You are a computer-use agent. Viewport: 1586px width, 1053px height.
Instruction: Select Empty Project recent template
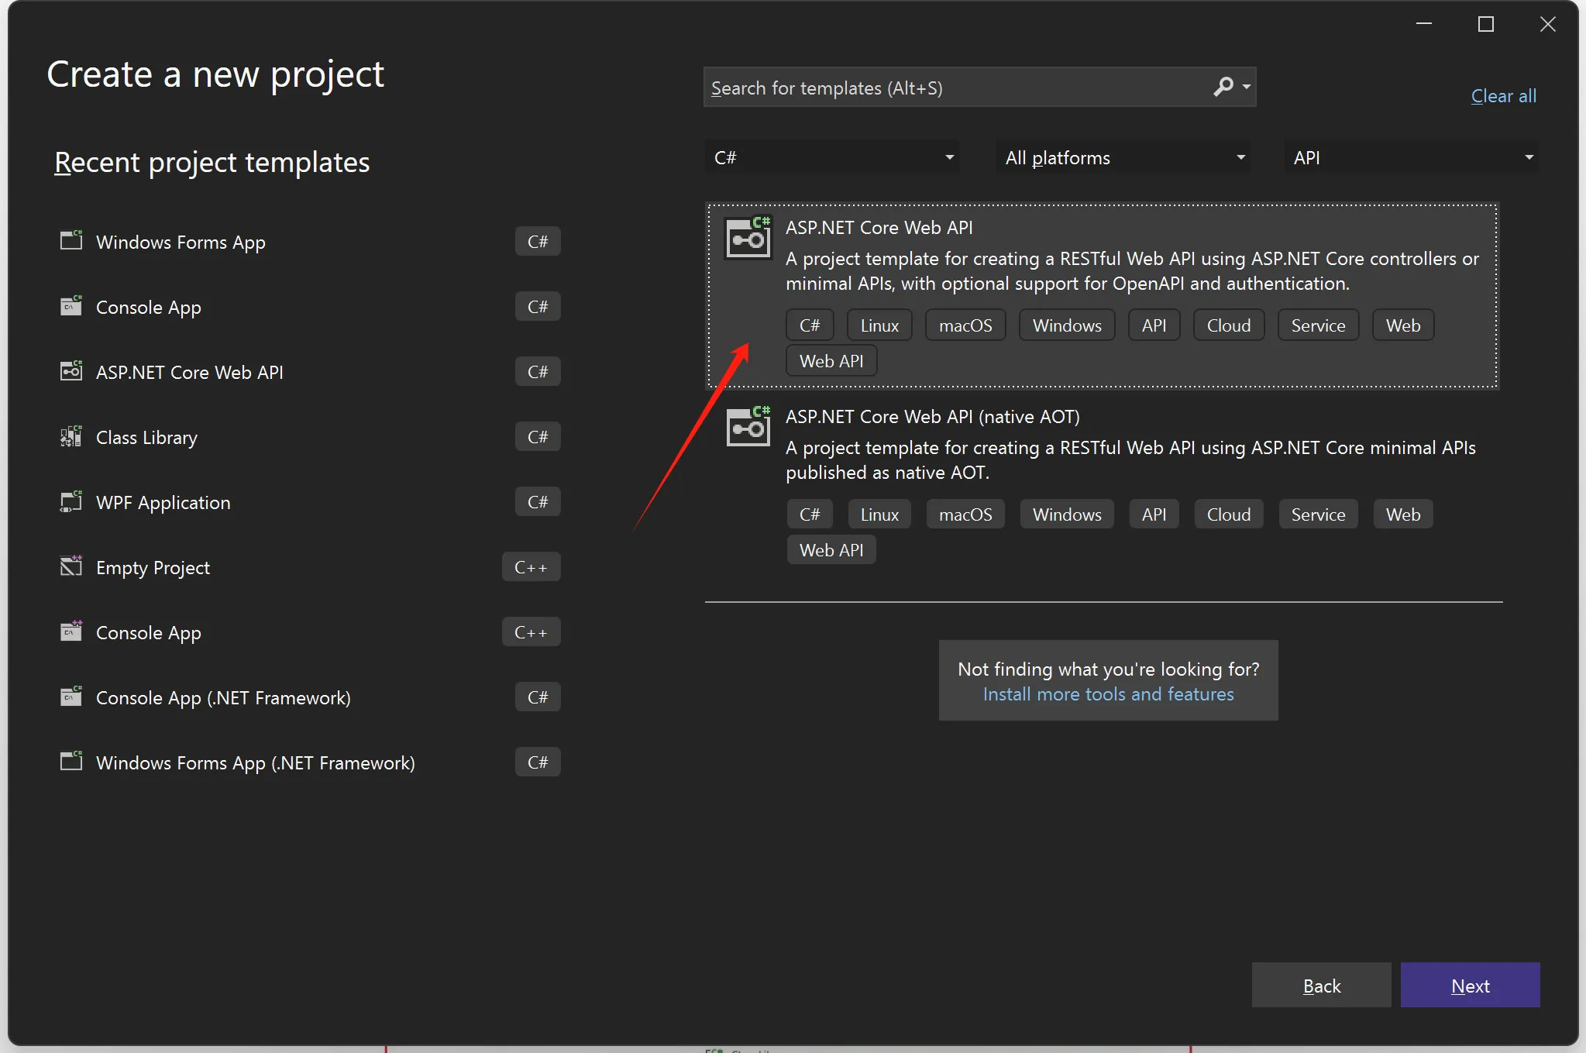[x=310, y=567]
